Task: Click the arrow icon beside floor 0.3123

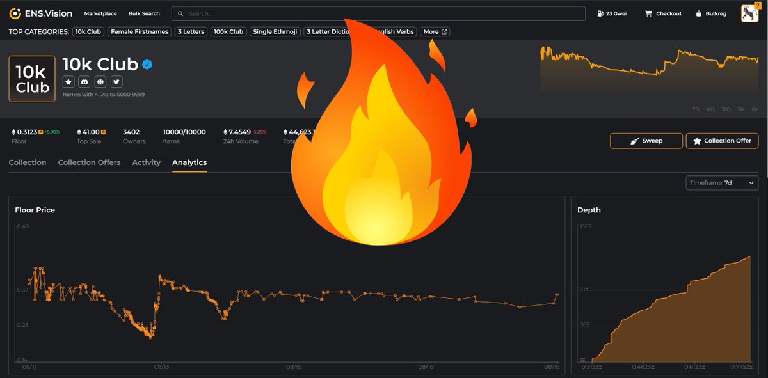Action: tap(40, 132)
